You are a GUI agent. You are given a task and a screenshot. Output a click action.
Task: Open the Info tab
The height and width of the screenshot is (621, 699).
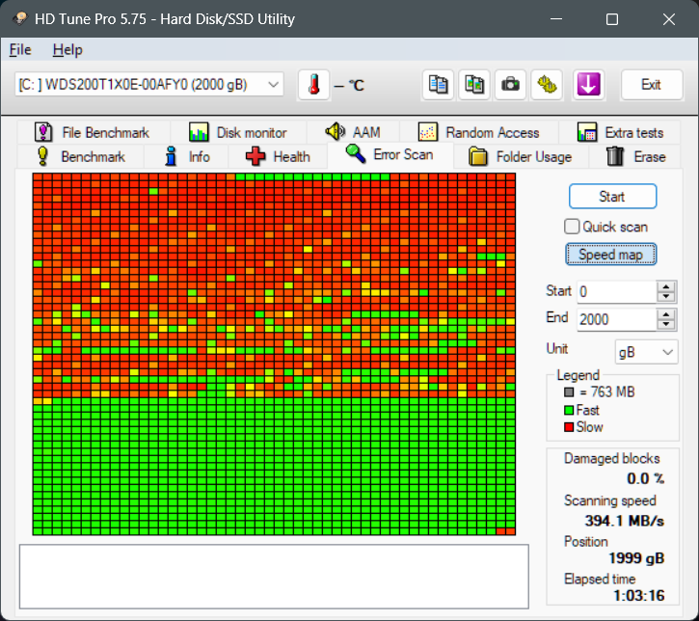click(187, 156)
